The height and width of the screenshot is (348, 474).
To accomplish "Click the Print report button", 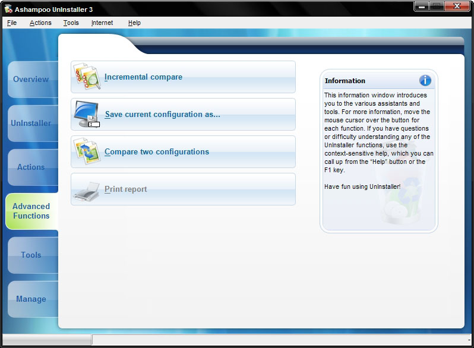I will click(x=183, y=189).
